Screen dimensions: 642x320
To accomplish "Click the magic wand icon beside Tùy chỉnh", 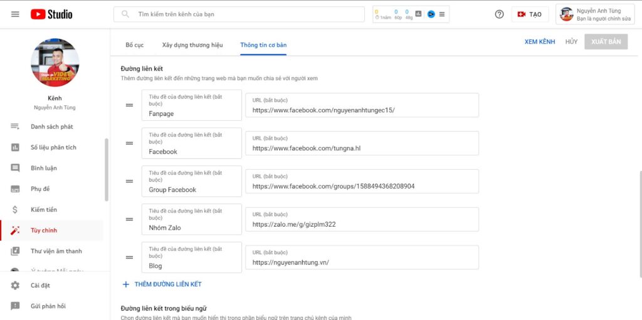I will tap(15, 230).
